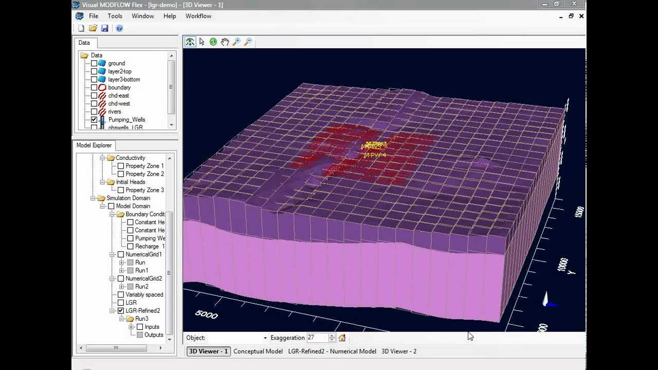658x370 pixels.
Task: Select the Recharge 1 tree item
Action: point(150,246)
